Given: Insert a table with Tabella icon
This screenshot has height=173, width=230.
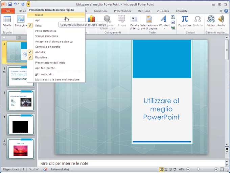Looking at the screenshot, I should (x=7, y=22).
